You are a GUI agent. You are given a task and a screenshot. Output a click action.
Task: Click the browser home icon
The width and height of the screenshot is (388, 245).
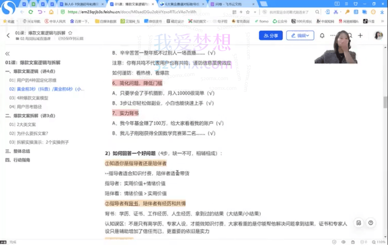pyautogui.click(x=51, y=12)
